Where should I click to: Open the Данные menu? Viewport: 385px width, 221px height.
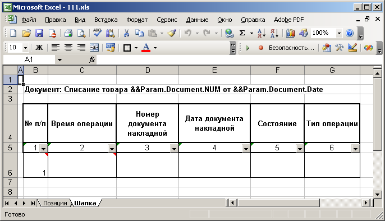[197, 20]
